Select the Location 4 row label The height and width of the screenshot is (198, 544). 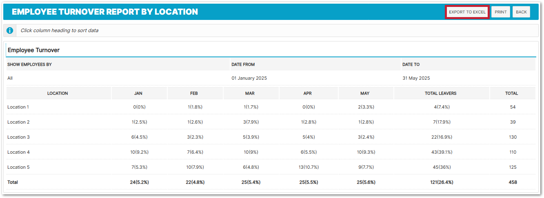point(18,152)
